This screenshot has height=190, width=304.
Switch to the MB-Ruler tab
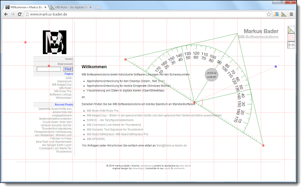pyautogui.click(x=72, y=8)
